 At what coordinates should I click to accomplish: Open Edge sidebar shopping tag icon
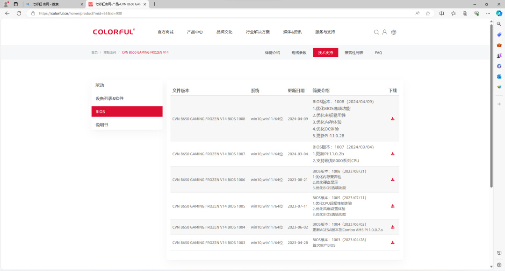pyautogui.click(x=499, y=35)
